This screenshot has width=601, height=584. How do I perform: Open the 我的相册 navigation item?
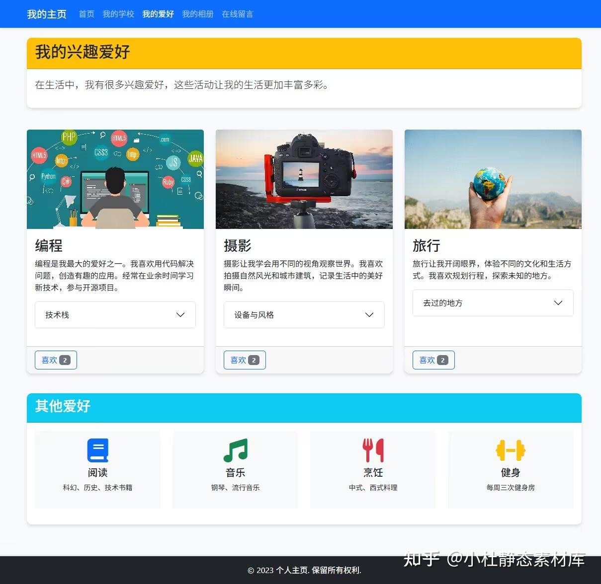point(197,14)
